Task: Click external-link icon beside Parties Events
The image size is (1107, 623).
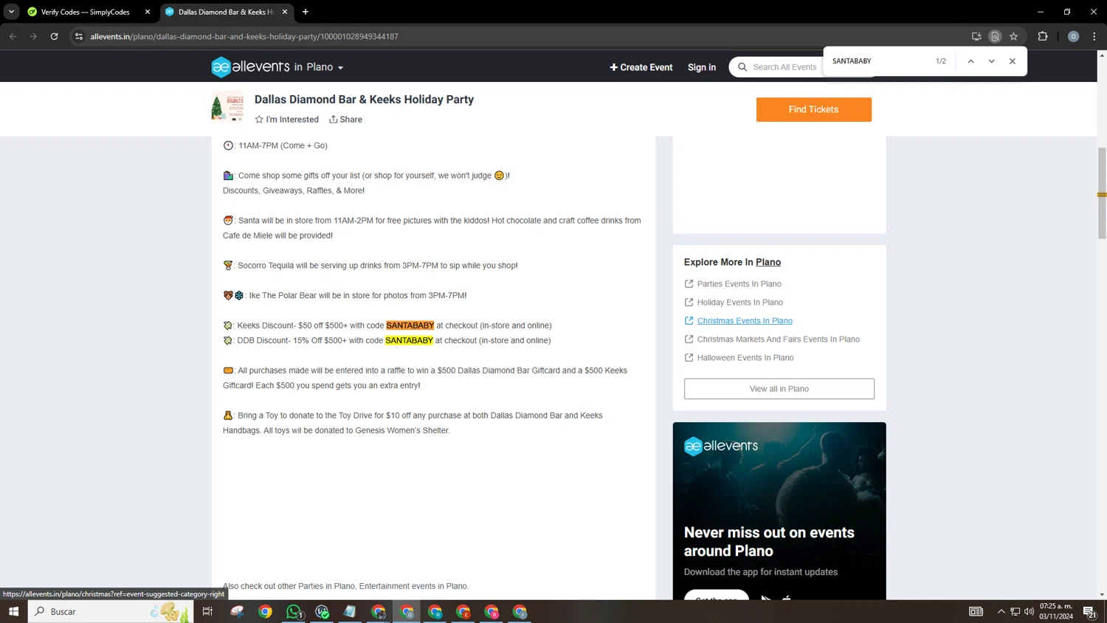Action: pyautogui.click(x=689, y=283)
